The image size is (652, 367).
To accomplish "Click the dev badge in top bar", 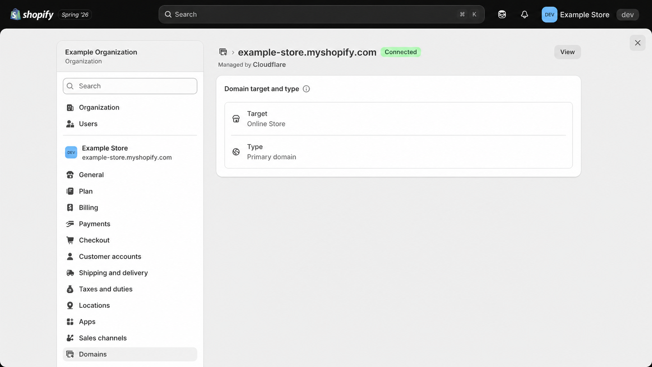I will (627, 14).
